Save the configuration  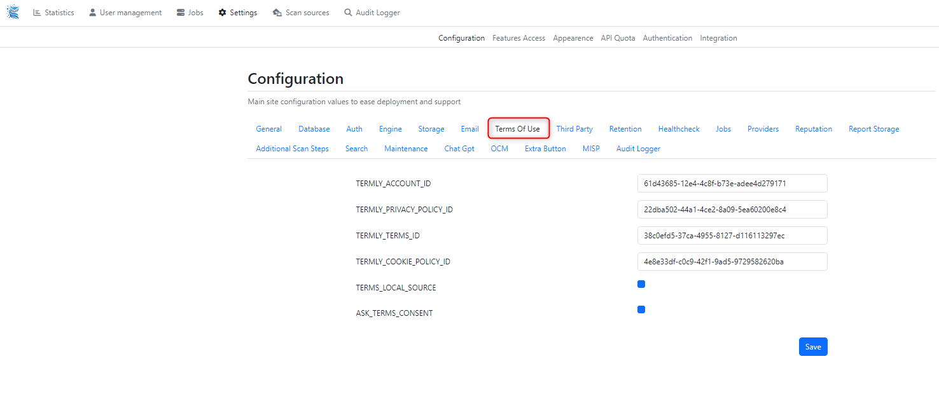coord(813,347)
